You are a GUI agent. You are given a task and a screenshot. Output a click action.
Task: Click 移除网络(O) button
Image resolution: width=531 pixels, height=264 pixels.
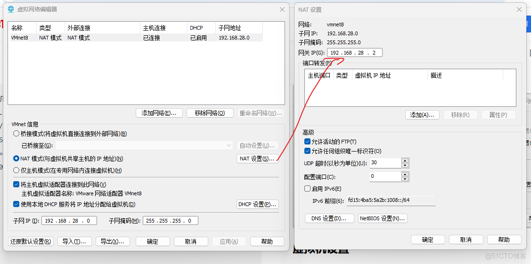(210, 113)
